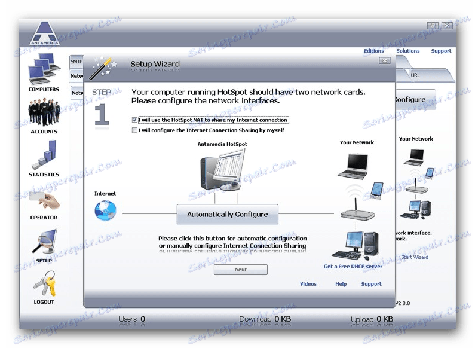Switch to the SMTP tab
Screen dimensions: 475x348
(76, 62)
